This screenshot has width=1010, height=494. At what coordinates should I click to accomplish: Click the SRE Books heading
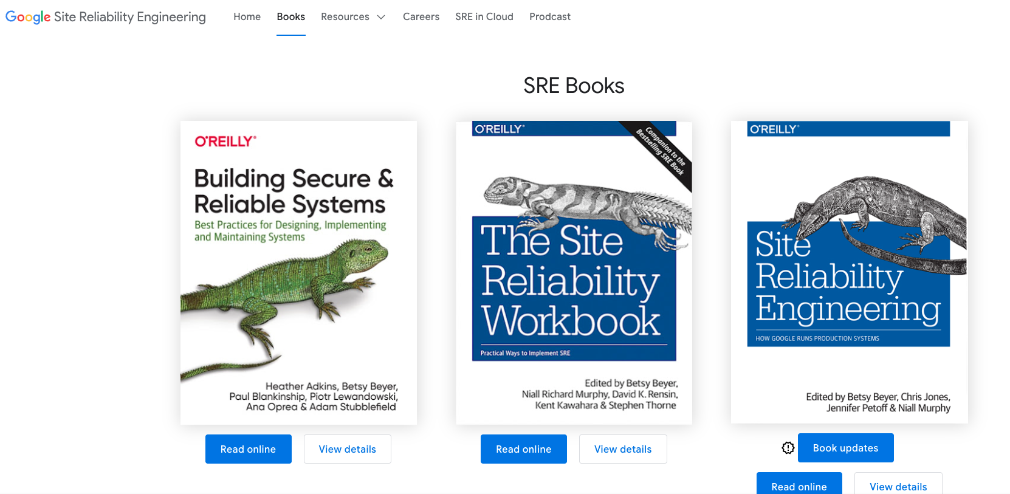(574, 86)
